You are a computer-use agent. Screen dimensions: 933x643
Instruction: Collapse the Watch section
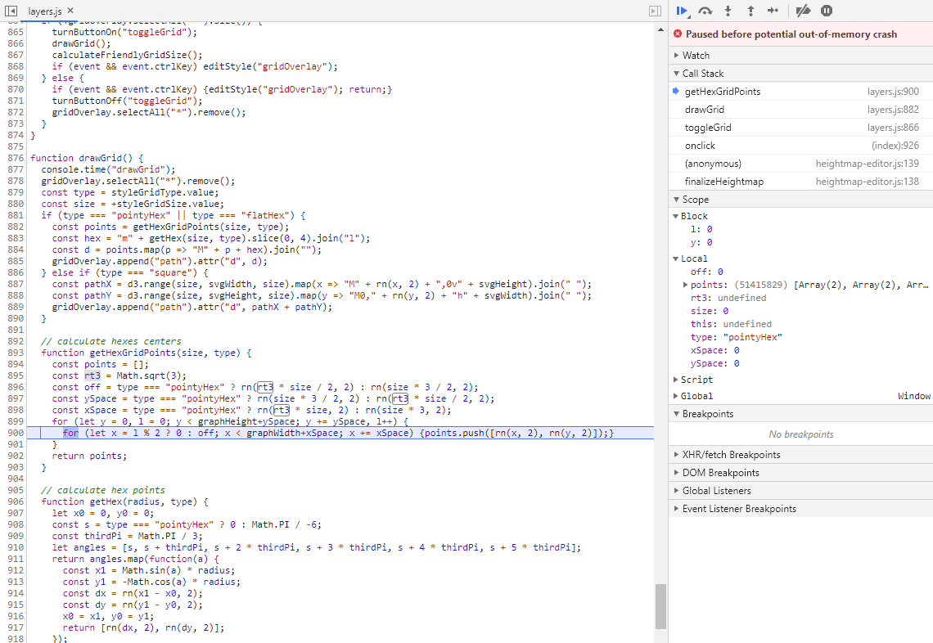[676, 55]
